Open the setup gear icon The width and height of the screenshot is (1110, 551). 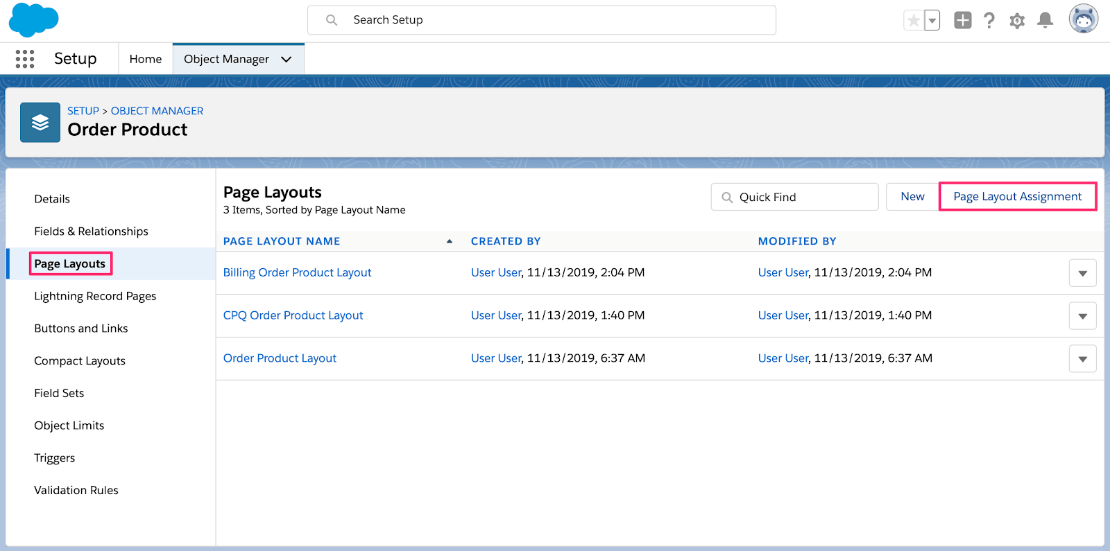coord(1017,21)
